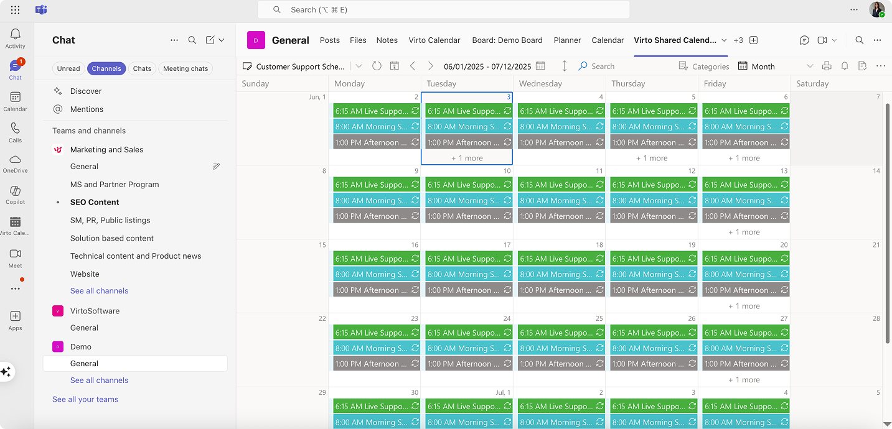This screenshot has height=429, width=892.
Task: Select the Calendar icon in the app sidebar
Action: pyautogui.click(x=15, y=99)
